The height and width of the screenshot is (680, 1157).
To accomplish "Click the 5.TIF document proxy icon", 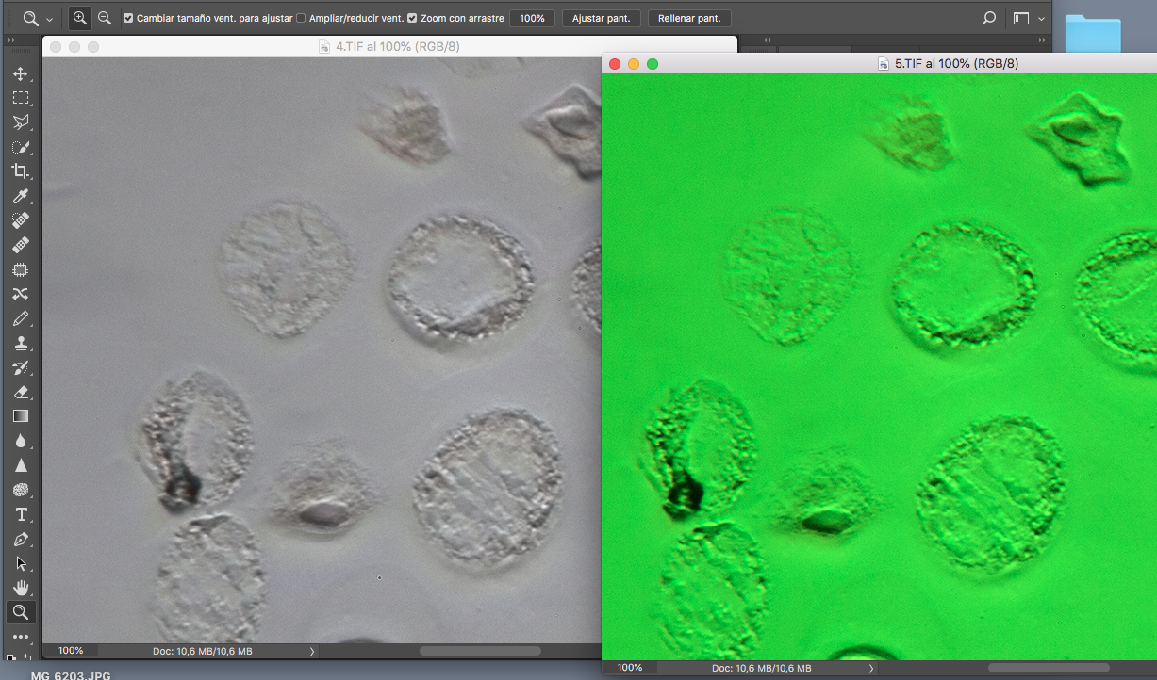I will click(884, 63).
